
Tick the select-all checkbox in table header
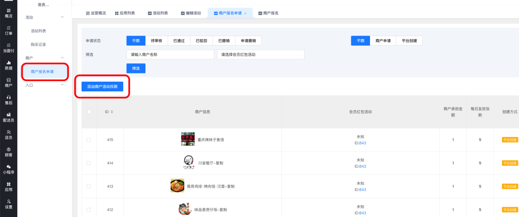(x=89, y=112)
